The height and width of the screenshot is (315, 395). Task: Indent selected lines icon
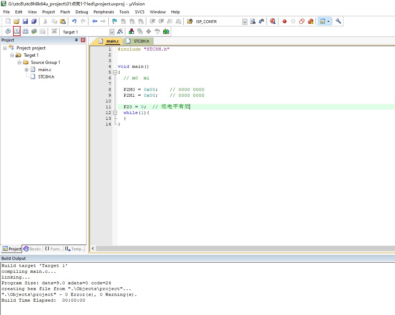point(152,21)
